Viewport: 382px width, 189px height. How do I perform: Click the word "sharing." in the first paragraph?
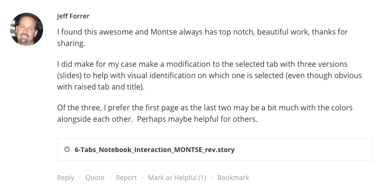(x=71, y=44)
